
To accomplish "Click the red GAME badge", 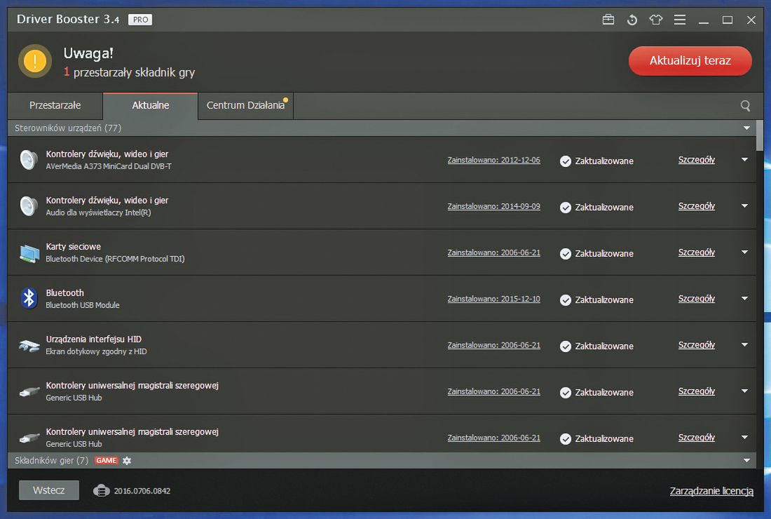I will 107,461.
